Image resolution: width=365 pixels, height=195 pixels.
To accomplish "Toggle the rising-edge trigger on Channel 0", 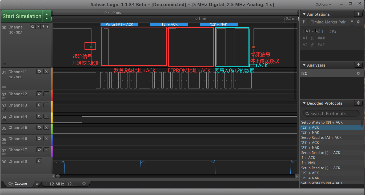I will (x=43, y=27).
